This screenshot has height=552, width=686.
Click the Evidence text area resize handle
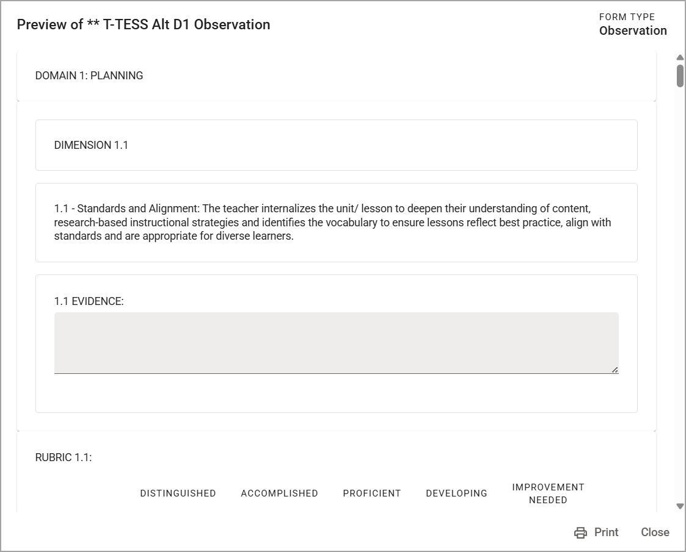[x=615, y=370]
